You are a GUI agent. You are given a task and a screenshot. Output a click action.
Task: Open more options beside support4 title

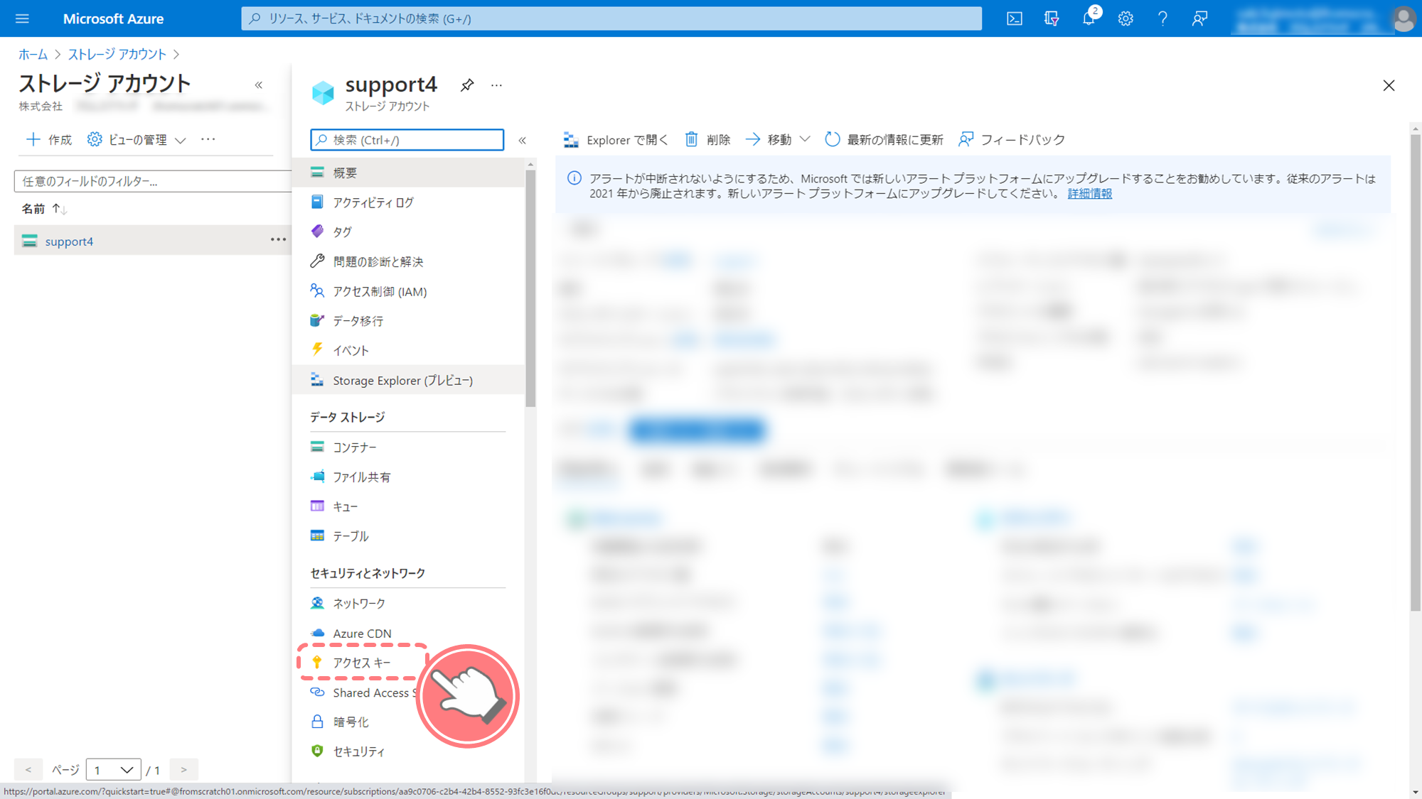[496, 85]
